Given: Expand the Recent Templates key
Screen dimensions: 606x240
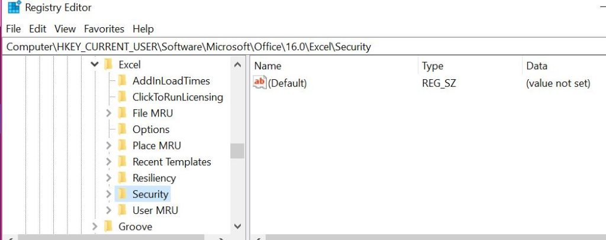Looking at the screenshot, I should pyautogui.click(x=108, y=162).
